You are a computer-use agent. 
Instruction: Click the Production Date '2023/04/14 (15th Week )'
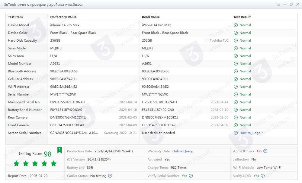coord(114,151)
